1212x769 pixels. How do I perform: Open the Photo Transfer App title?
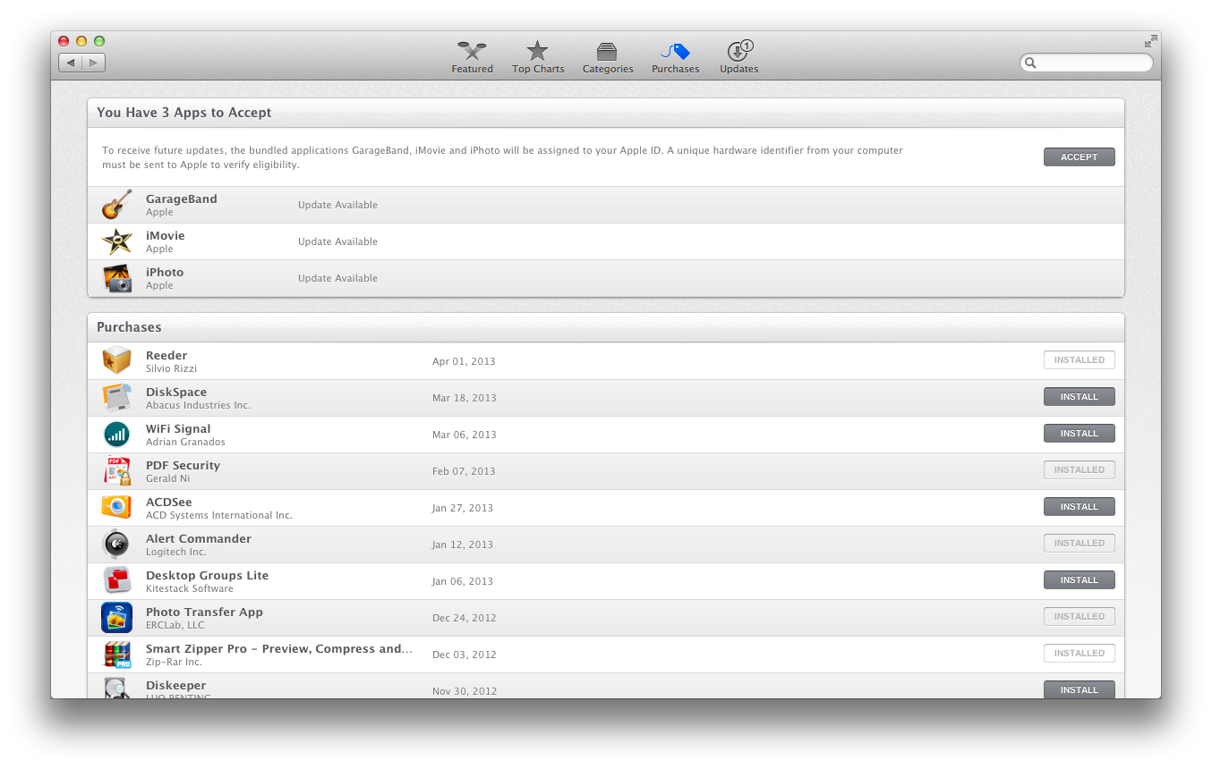205,612
